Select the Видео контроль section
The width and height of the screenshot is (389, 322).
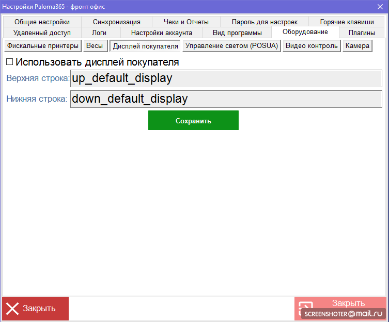[312, 46]
